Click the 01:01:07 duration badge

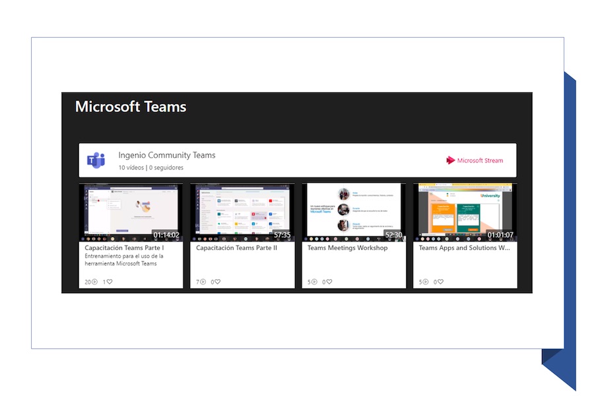click(x=500, y=235)
